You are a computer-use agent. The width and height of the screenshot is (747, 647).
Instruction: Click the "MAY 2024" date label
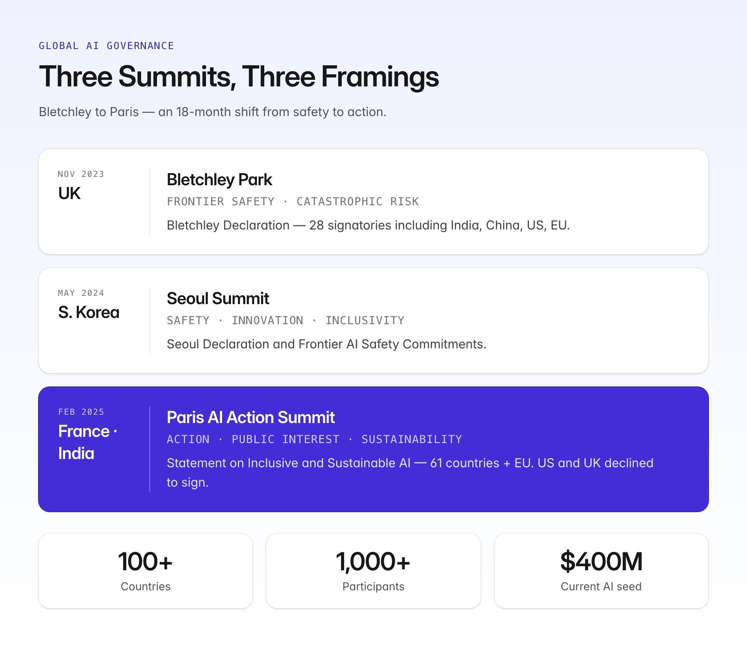[81, 293]
